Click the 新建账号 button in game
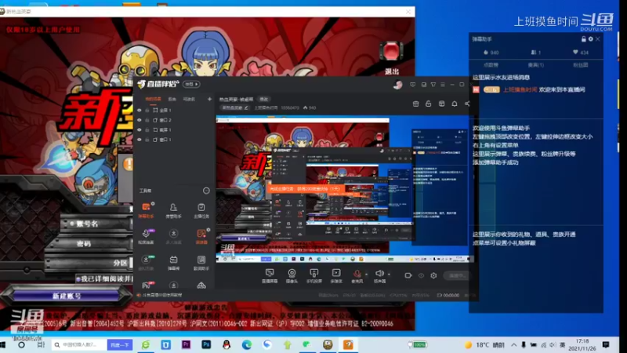This screenshot has width=627, height=353. 67,297
